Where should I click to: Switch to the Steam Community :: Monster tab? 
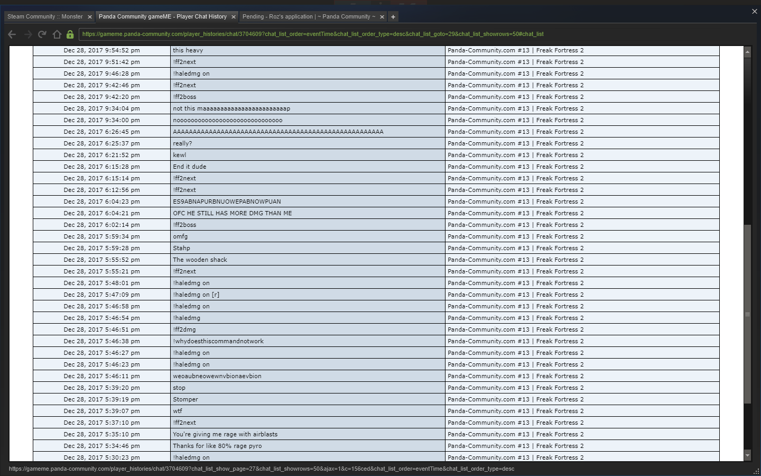click(45, 17)
